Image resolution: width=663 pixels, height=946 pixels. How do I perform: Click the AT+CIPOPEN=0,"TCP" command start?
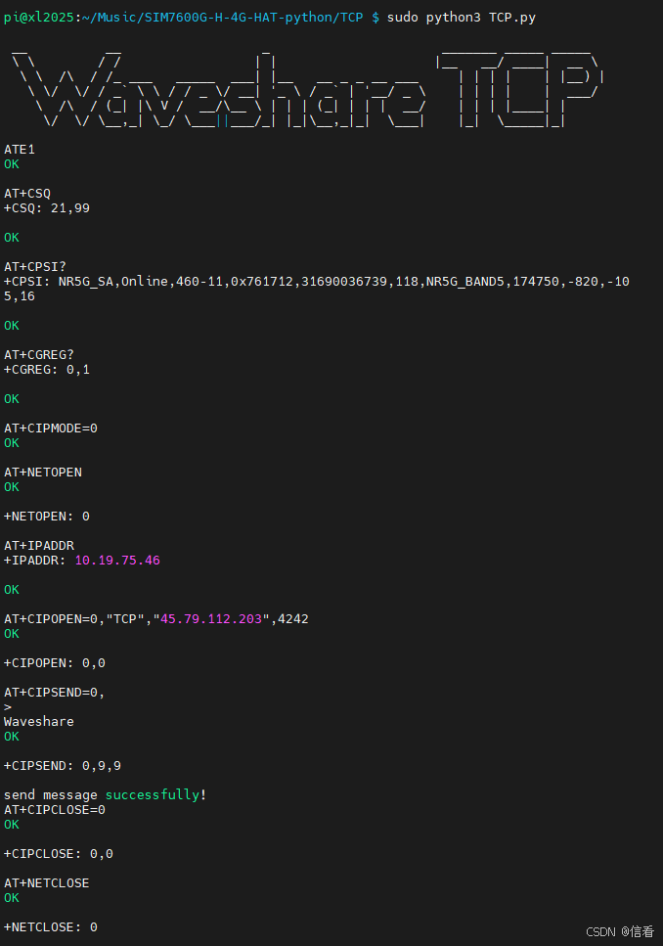pos(74,619)
